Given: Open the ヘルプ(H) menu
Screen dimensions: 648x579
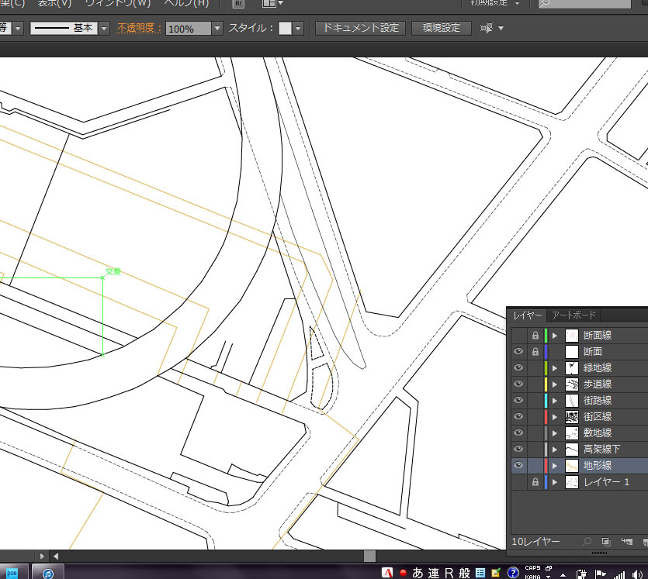Looking at the screenshot, I should pos(185,3).
